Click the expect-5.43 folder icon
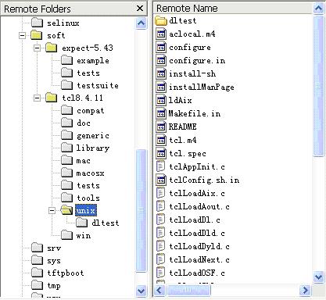This screenshot has width=326, height=300. [52, 48]
